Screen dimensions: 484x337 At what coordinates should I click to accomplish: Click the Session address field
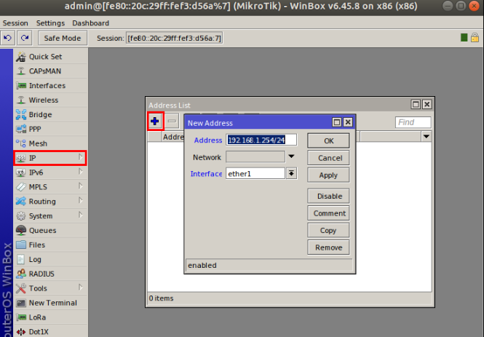pos(175,39)
